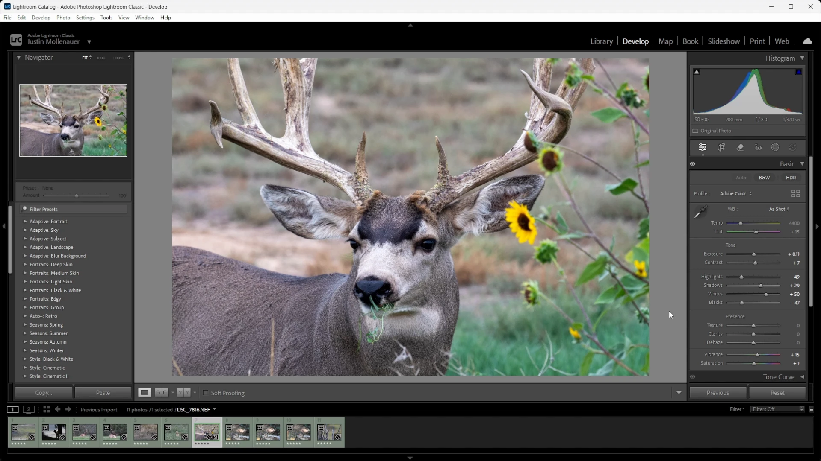Click the Paste button

click(103, 393)
